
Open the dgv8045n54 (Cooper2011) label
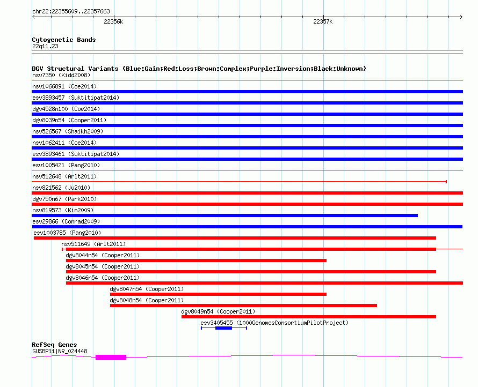click(103, 266)
